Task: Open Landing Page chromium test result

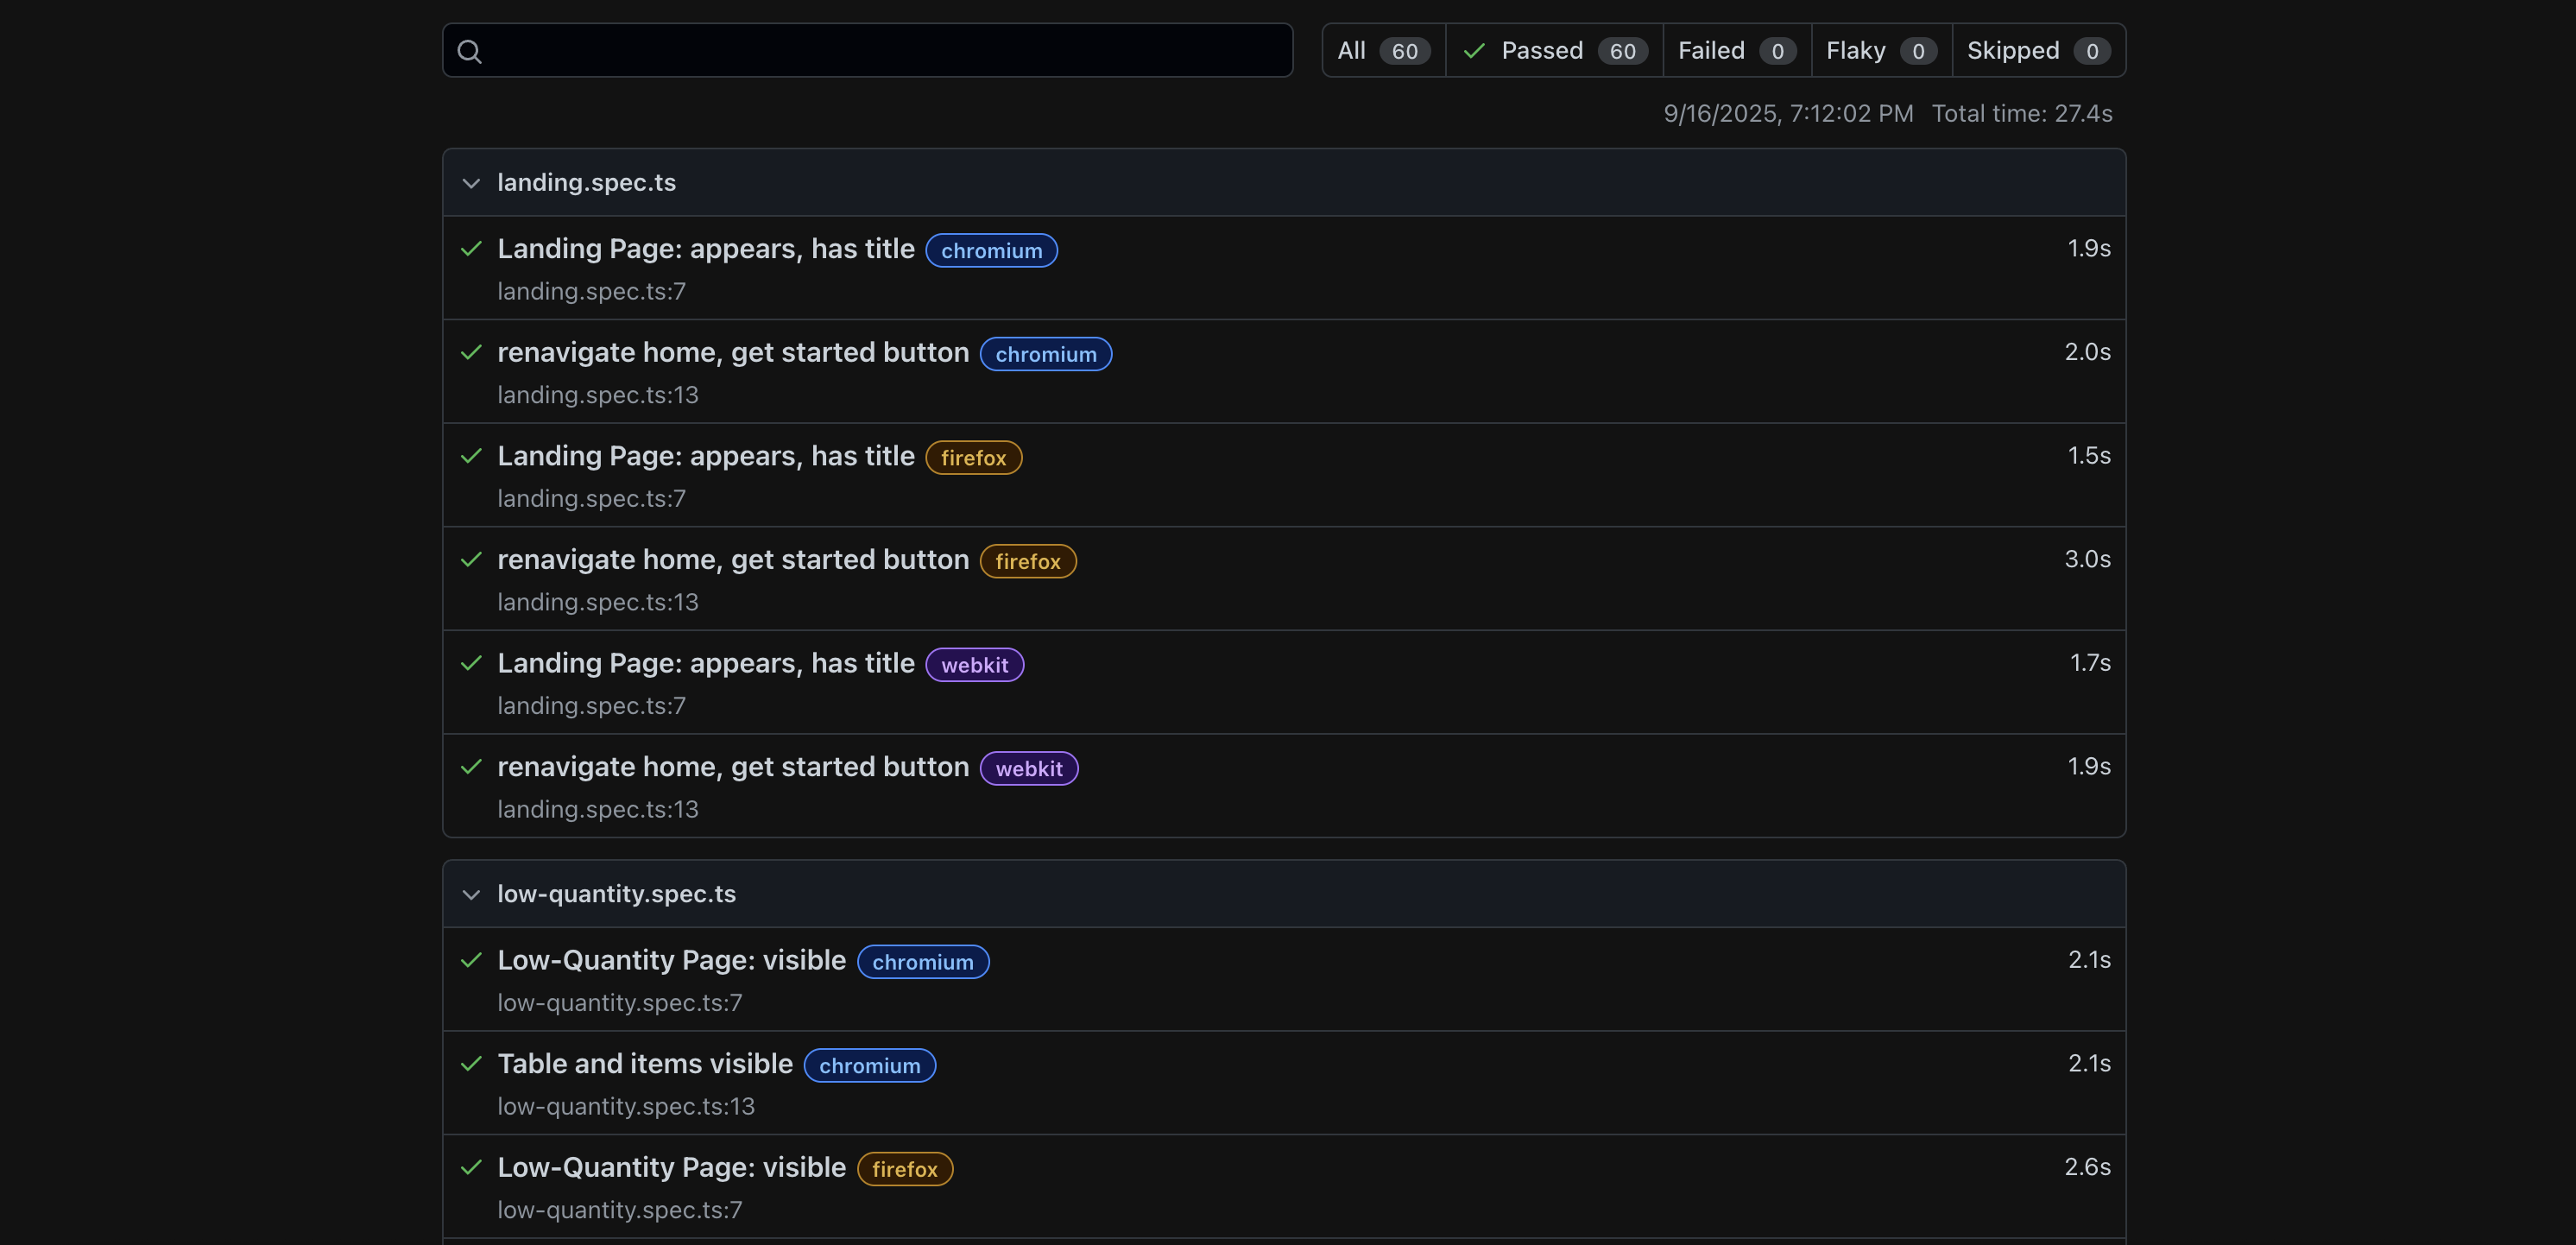Action: tap(705, 249)
